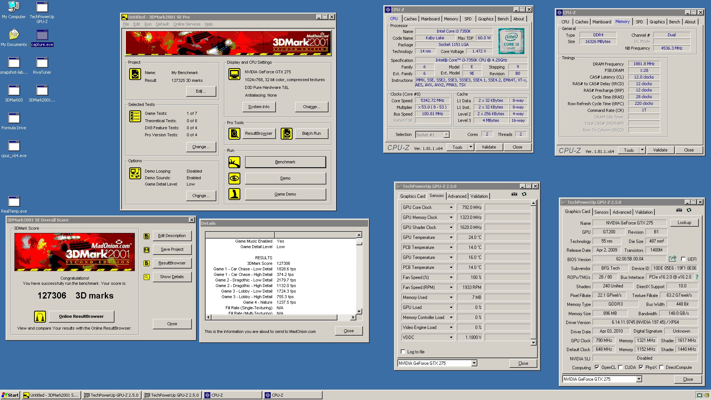Toggle the UEFI checkbox in GPU-Z
The width and height of the screenshot is (711, 400).
click(x=683, y=259)
